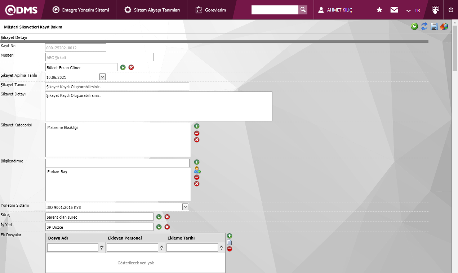
Task: Clear the İş Yeri value
Action: coord(167,227)
